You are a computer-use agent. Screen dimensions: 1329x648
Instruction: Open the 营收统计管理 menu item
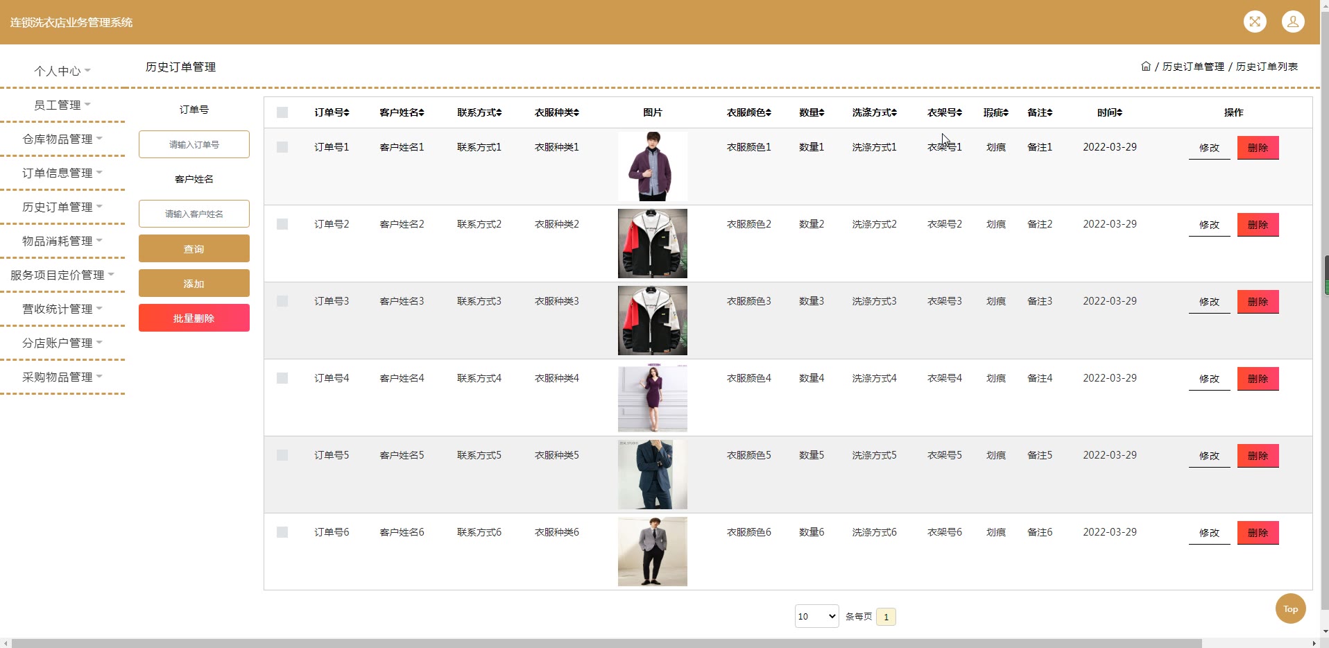[x=62, y=309]
